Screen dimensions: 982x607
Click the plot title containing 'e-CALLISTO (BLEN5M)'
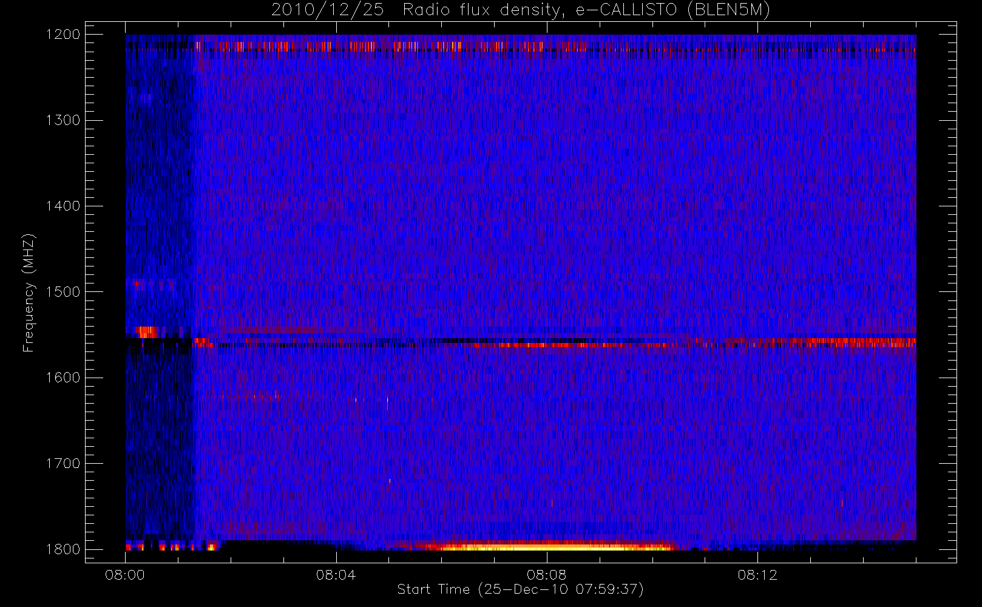pos(521,10)
